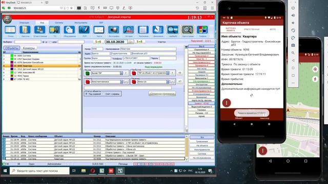Switch to the Инструменты ribbon tab
The image size is (328, 184).
pyautogui.click(x=81, y=22)
